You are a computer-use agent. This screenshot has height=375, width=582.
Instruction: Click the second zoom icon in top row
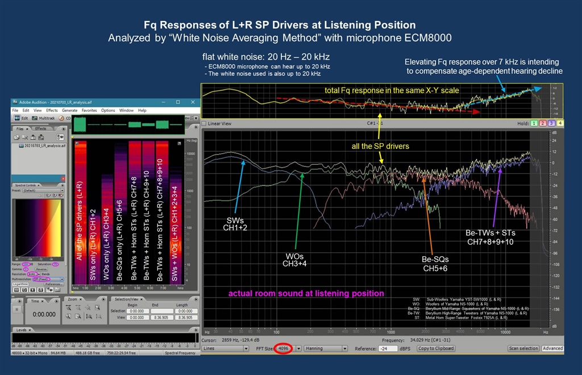tap(78, 307)
